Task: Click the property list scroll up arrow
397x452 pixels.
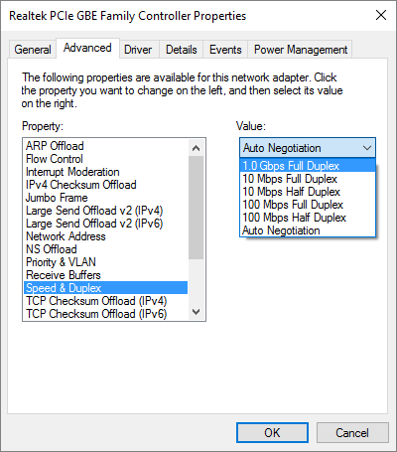Action: (x=196, y=148)
